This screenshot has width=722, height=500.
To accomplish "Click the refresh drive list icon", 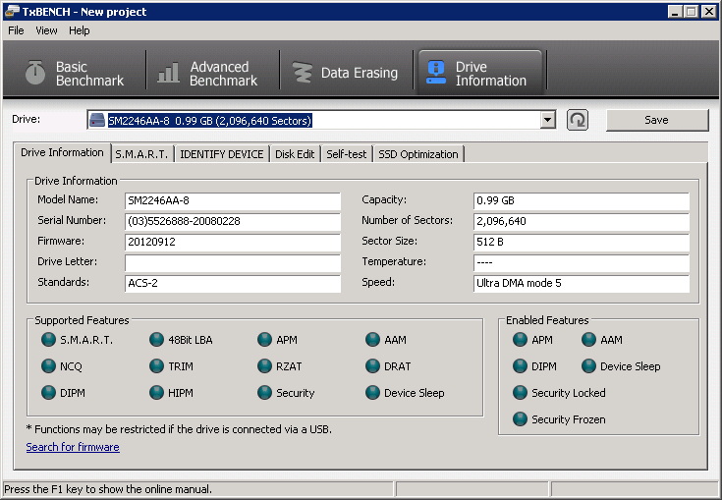I will click(578, 120).
